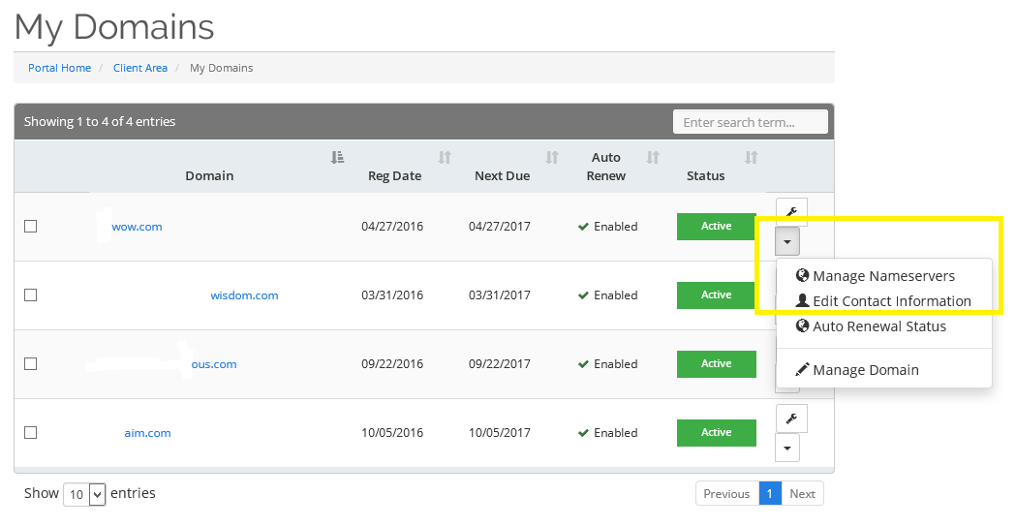The image size is (1016, 527).
Task: Sort by Auto Renew sort arrows
Action: pos(653,157)
